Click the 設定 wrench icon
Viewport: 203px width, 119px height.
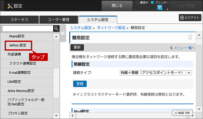tap(10, 6)
